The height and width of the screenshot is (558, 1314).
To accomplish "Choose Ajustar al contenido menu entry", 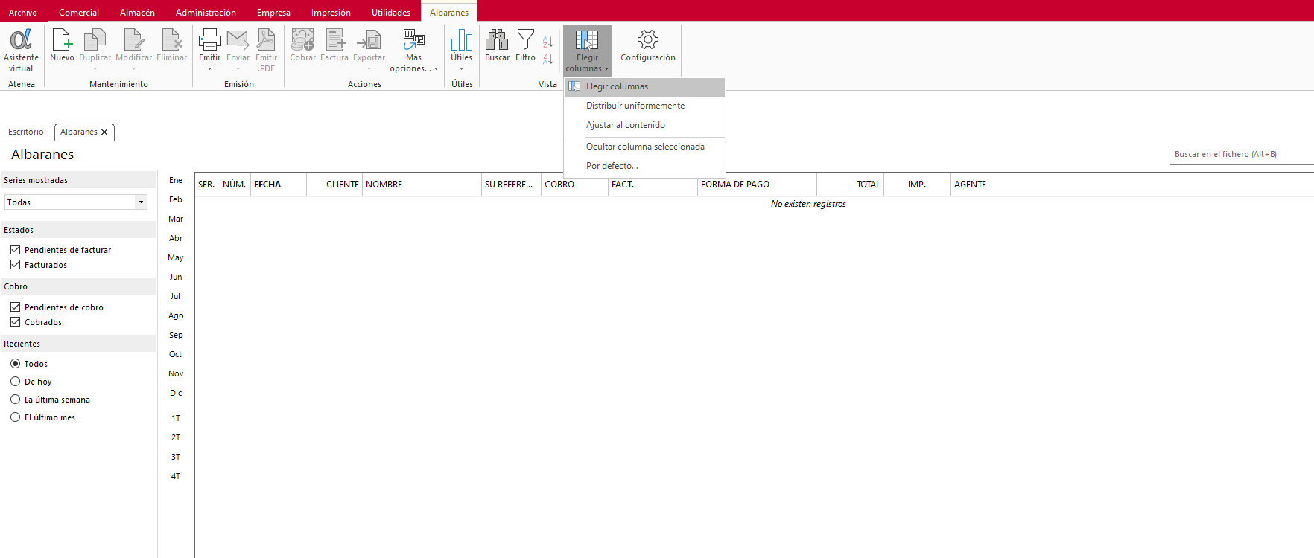I will click(x=644, y=125).
